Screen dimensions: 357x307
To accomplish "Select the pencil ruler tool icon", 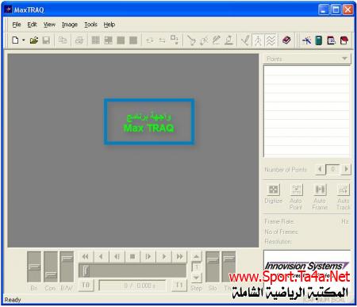I will click(x=217, y=40).
